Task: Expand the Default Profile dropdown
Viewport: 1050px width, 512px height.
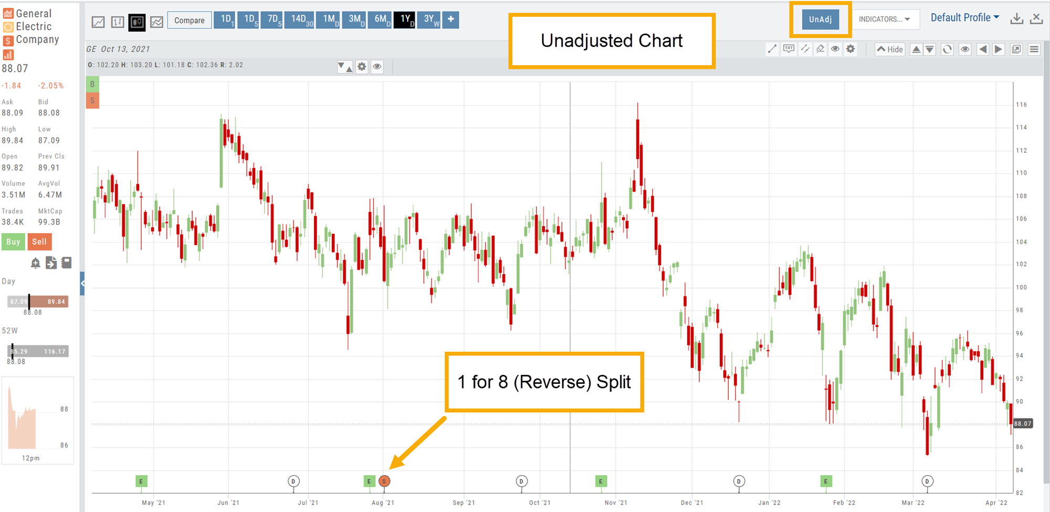Action: click(964, 18)
